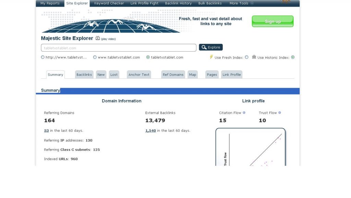
Task: Click the Trust Flow value 10
Action: [262, 120]
